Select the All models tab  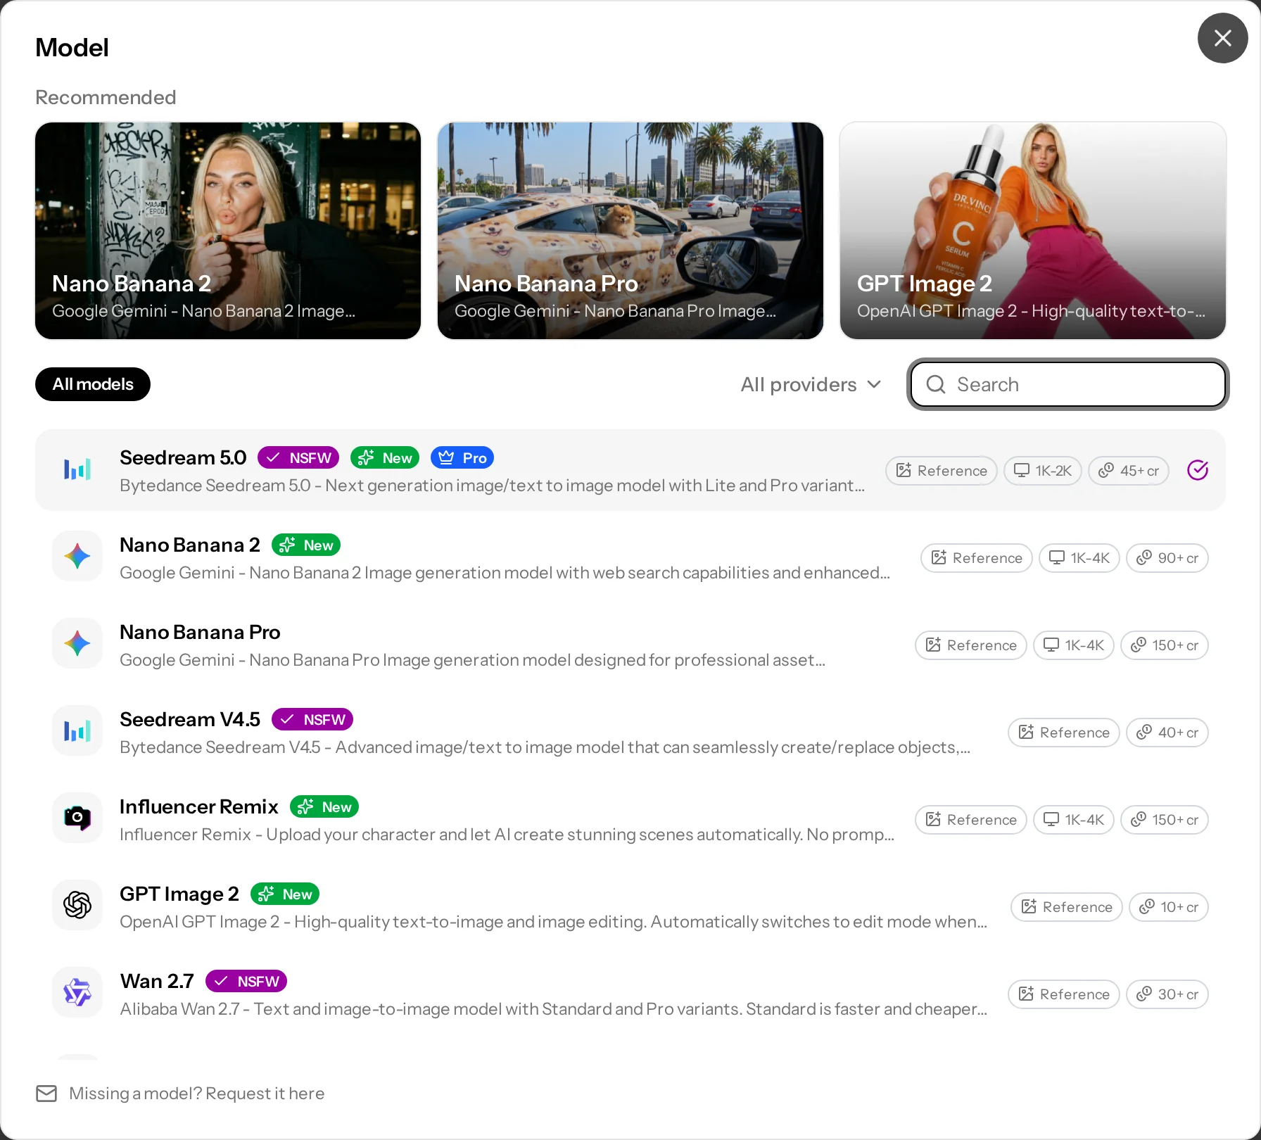93,384
